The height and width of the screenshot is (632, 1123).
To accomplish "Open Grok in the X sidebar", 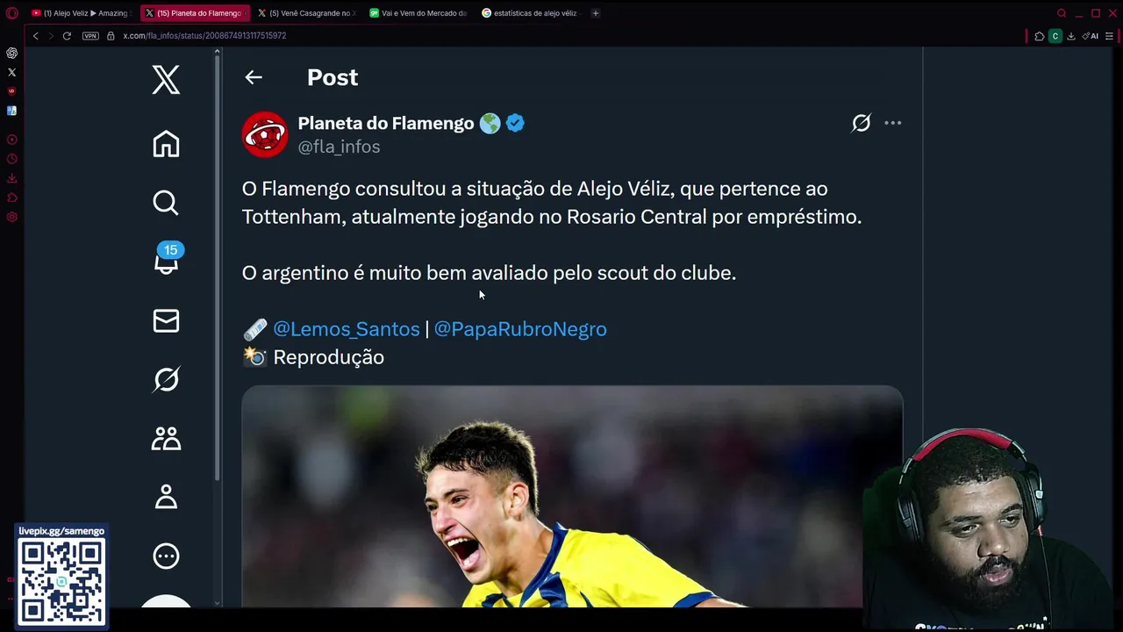I will [166, 379].
